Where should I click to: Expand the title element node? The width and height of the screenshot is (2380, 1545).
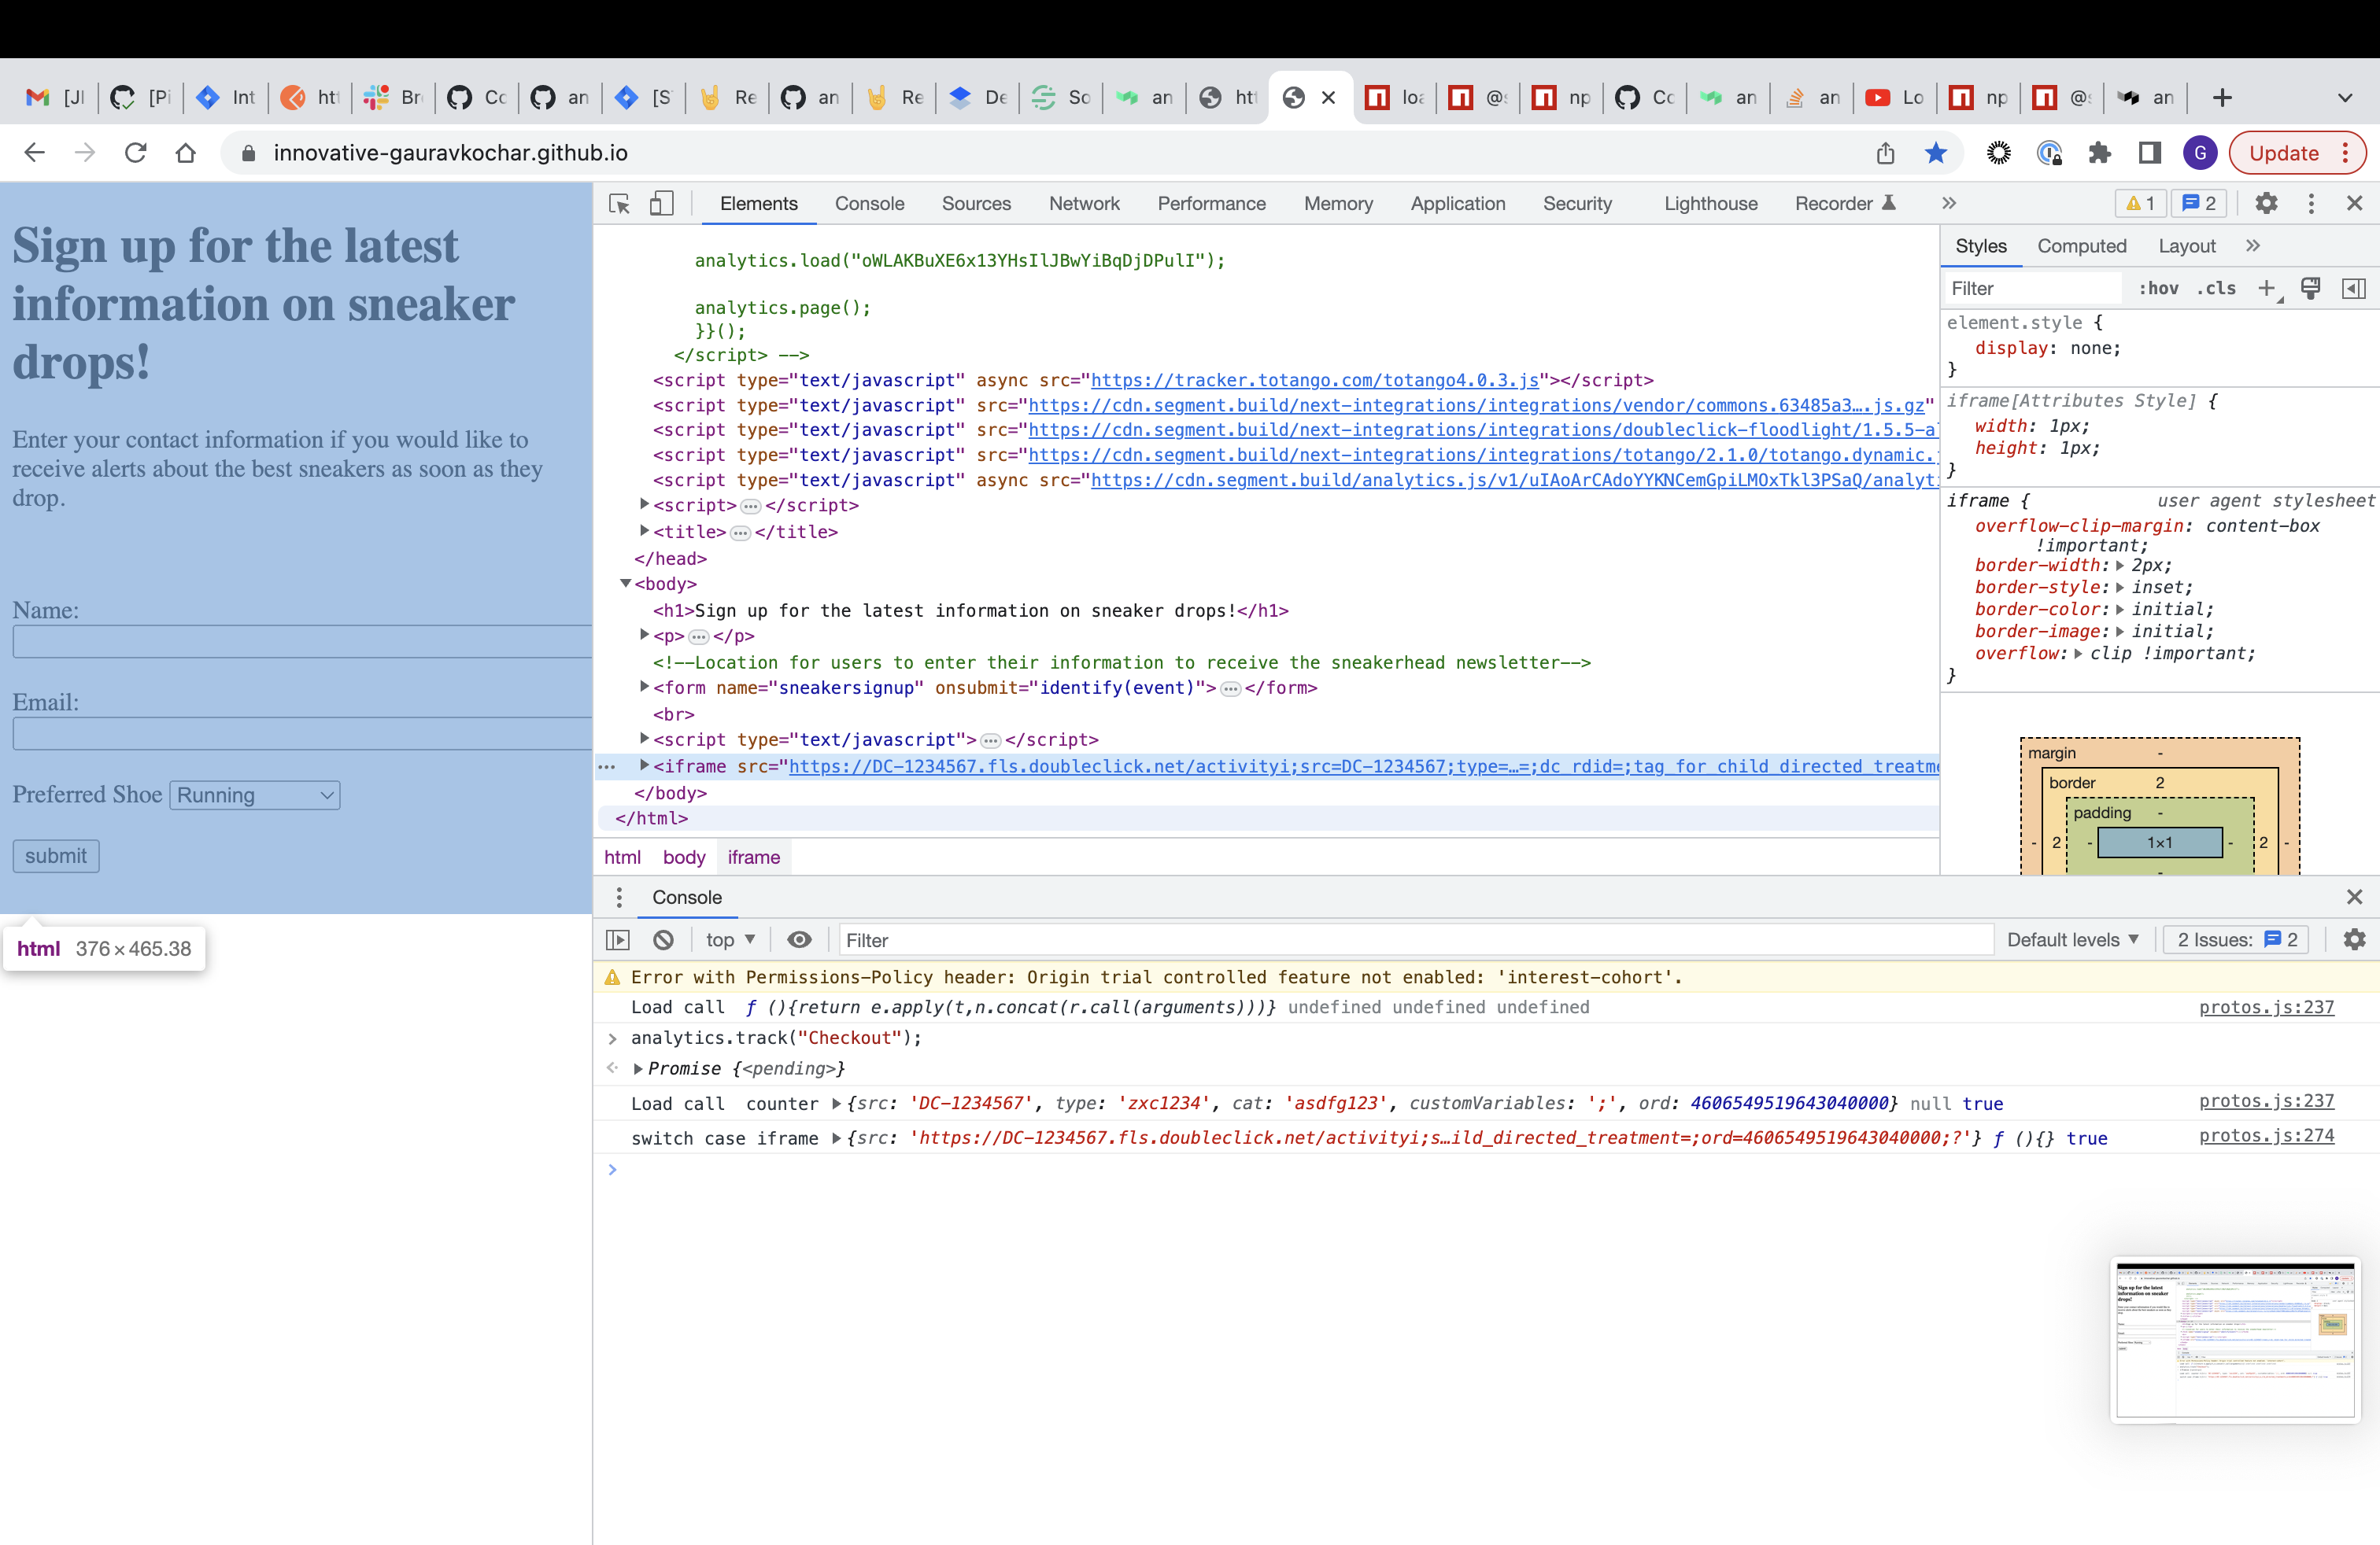(645, 531)
